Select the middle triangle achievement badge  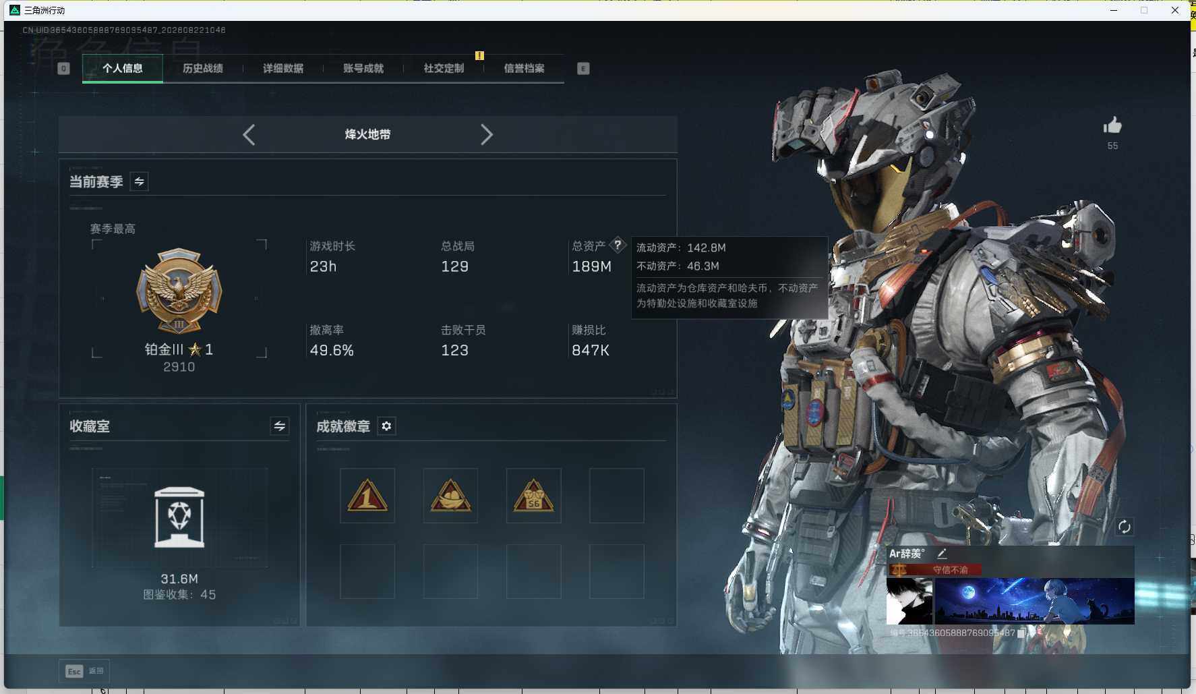450,496
